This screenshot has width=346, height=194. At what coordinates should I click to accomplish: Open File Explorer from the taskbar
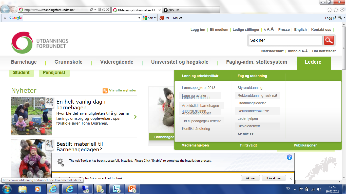coord(23,189)
